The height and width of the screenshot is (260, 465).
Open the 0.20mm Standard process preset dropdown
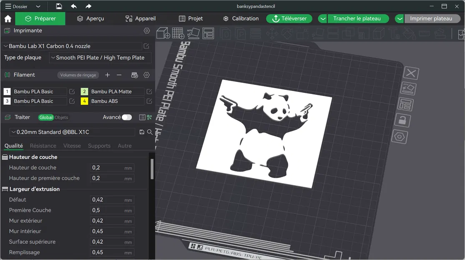(x=73, y=132)
